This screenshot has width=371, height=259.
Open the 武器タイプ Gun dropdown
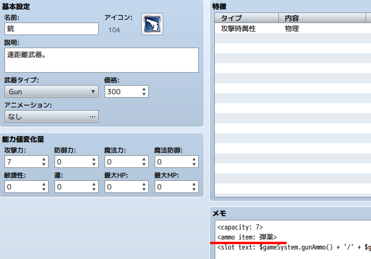tap(51, 92)
